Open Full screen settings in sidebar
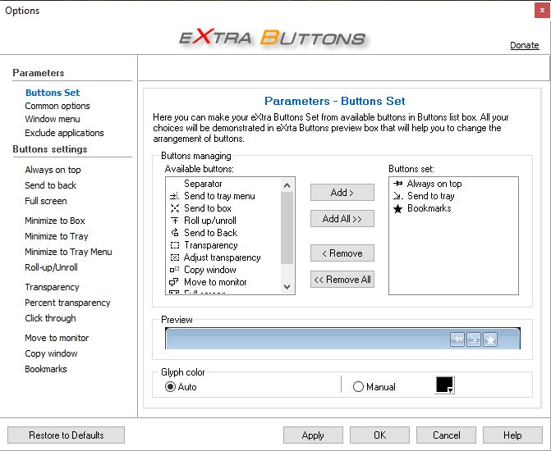Viewport: 551px width, 451px height. tap(46, 201)
